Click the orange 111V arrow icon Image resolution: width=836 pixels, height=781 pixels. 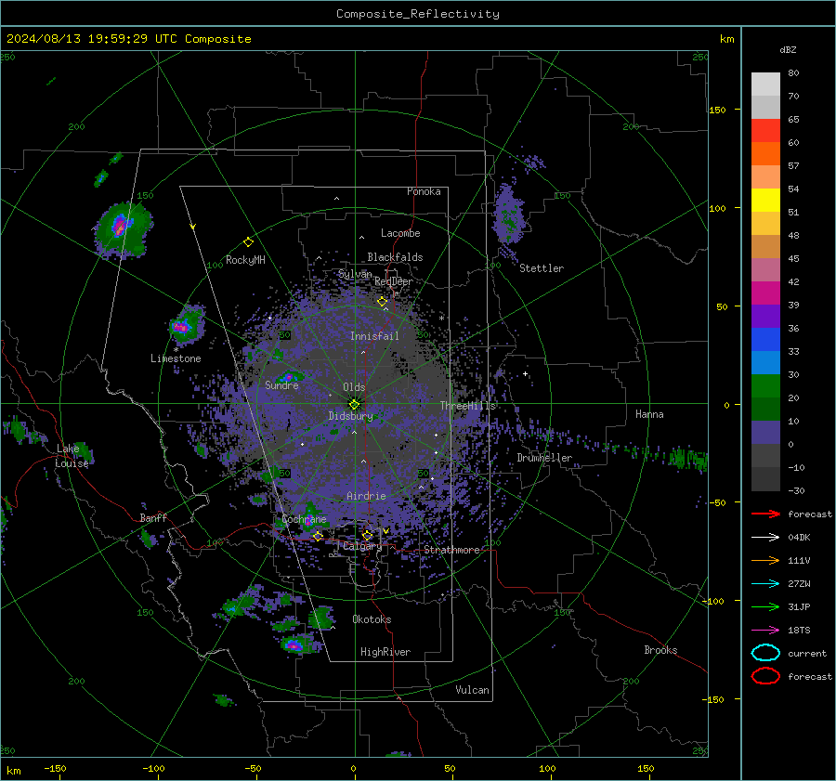(x=765, y=560)
